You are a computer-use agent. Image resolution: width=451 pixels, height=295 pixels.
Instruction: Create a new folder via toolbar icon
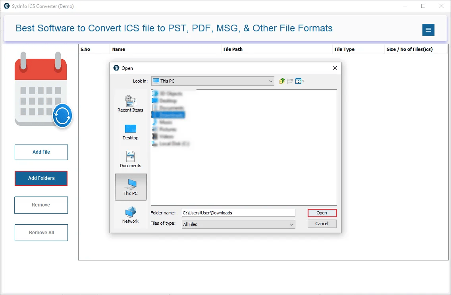pyautogui.click(x=290, y=81)
